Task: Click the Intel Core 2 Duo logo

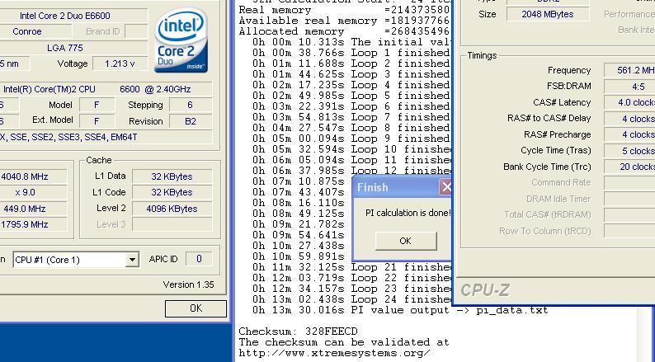Action: [181, 40]
